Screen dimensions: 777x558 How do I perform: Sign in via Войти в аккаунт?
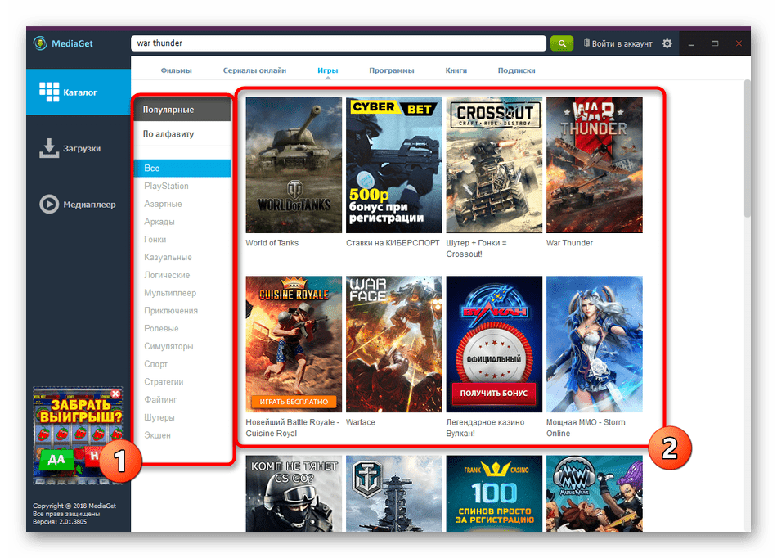pos(618,43)
